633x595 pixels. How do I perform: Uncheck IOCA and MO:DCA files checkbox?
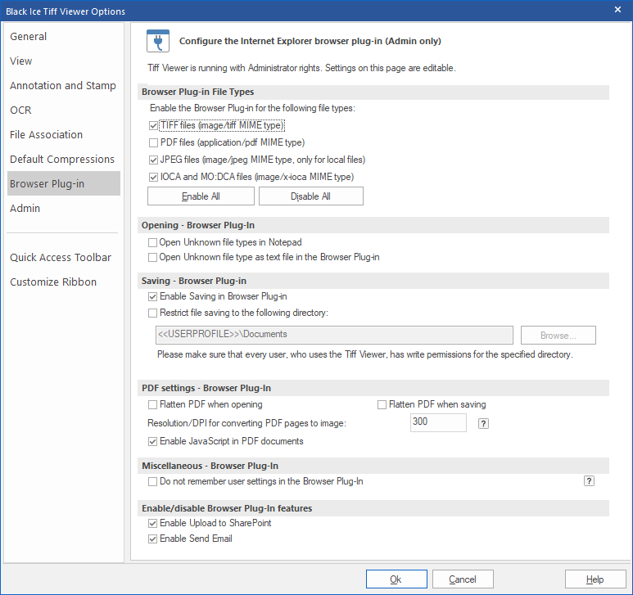tap(153, 177)
